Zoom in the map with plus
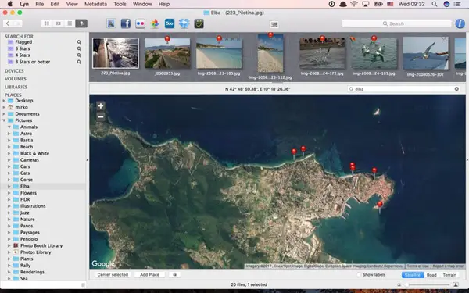469x293 pixels. pyautogui.click(x=101, y=105)
